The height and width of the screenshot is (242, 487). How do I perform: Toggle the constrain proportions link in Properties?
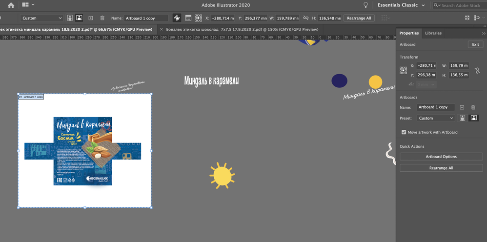[x=477, y=71]
